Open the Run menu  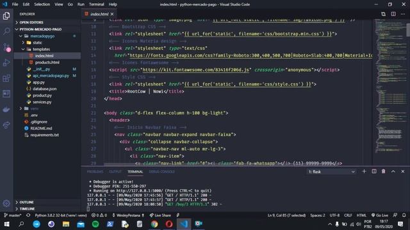[x=81, y=4]
